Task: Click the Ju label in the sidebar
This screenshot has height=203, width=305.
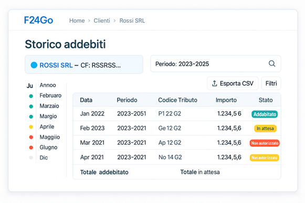Action: pyautogui.click(x=30, y=86)
